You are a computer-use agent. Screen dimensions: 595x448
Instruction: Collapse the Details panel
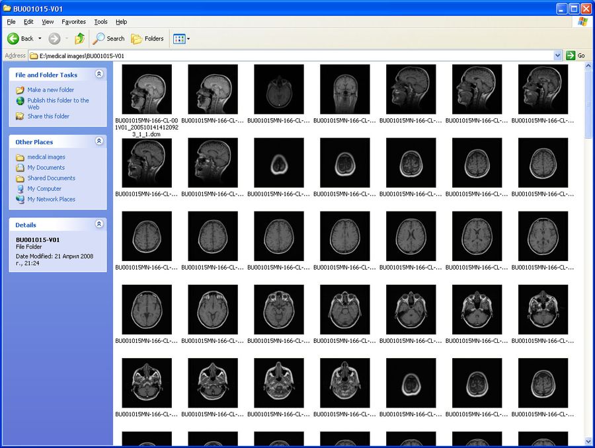click(x=99, y=225)
